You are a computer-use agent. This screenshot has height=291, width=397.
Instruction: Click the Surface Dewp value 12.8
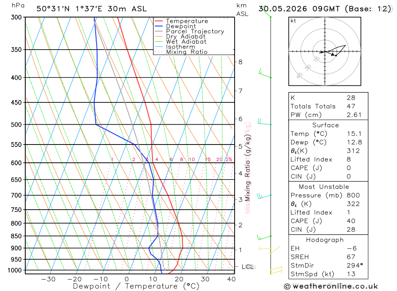click(x=354, y=143)
